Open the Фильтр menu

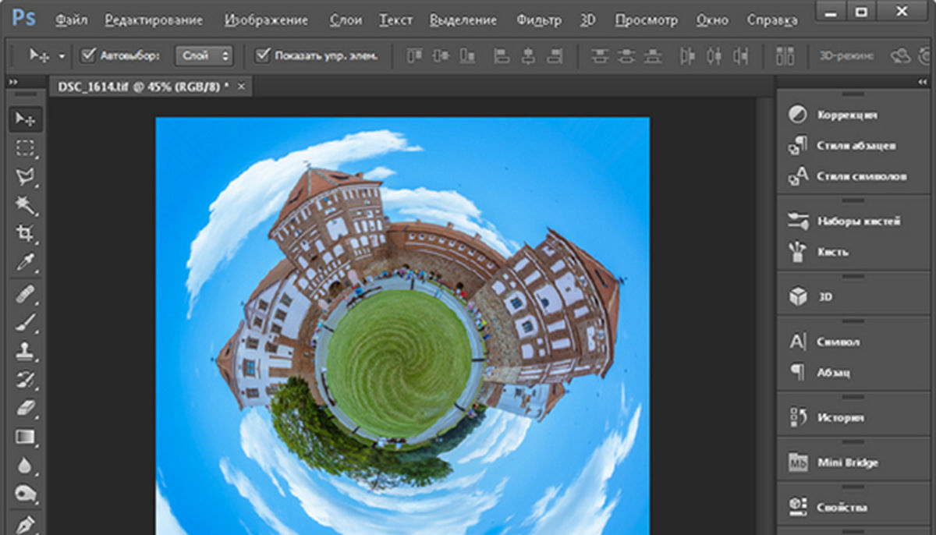[x=539, y=20]
